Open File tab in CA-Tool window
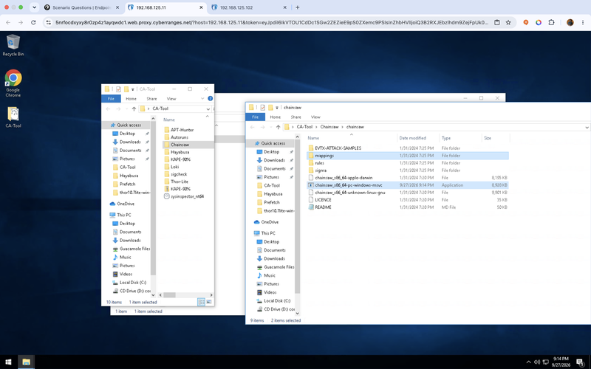 click(x=111, y=99)
